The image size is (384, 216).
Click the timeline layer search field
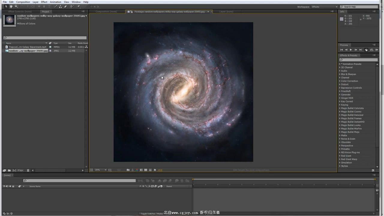pos(79,181)
